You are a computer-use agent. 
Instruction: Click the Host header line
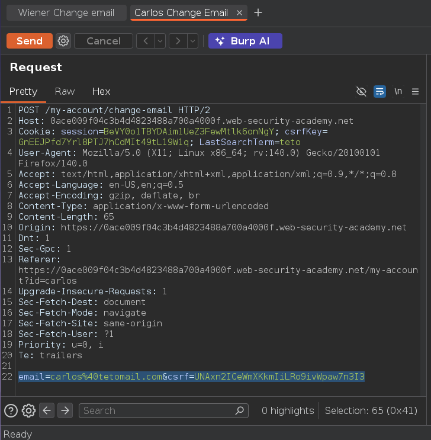click(x=185, y=121)
